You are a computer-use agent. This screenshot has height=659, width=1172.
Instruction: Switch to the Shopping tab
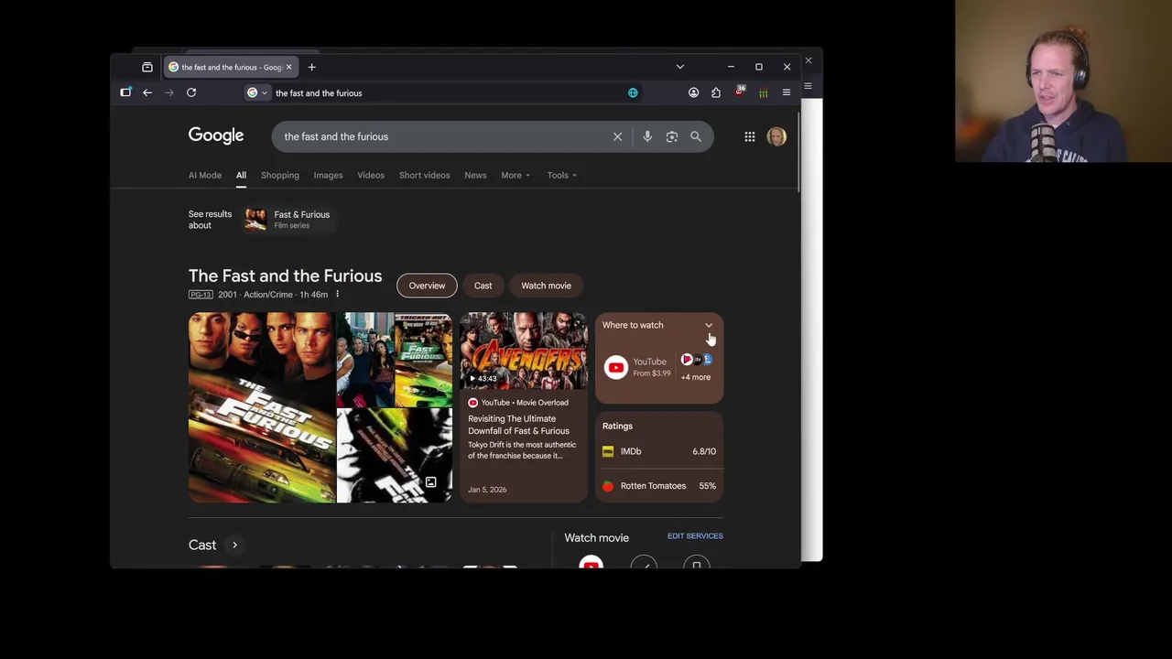click(x=280, y=175)
